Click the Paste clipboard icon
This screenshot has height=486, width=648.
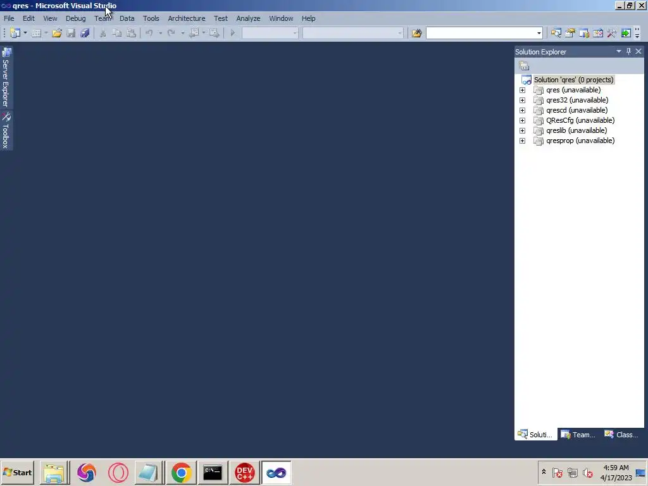(131, 33)
